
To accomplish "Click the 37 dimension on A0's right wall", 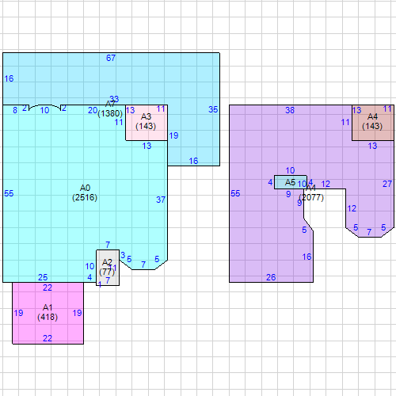I will click(161, 200).
